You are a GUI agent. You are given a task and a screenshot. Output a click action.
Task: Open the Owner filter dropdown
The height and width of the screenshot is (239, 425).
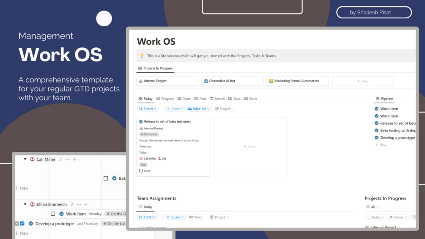coord(398,217)
